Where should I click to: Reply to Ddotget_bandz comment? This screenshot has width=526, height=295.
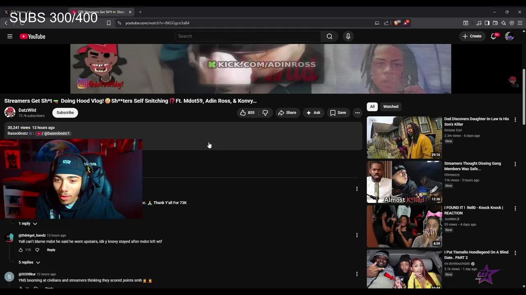click(x=51, y=250)
